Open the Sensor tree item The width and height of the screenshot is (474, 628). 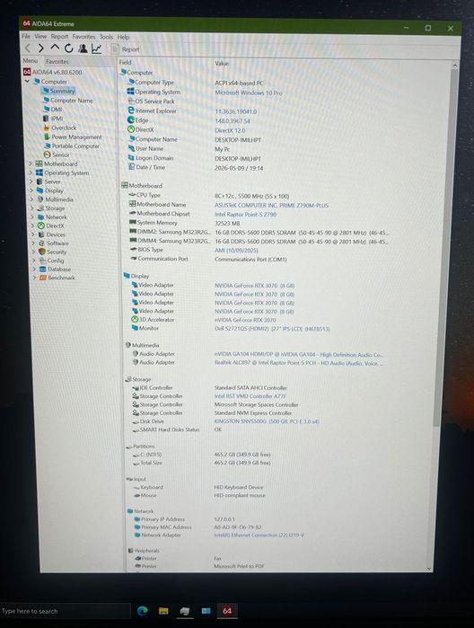point(57,155)
